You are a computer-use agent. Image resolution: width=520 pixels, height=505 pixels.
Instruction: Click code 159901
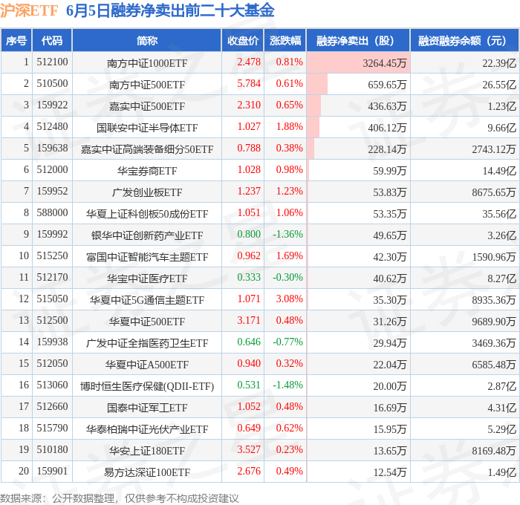[x=52, y=472]
